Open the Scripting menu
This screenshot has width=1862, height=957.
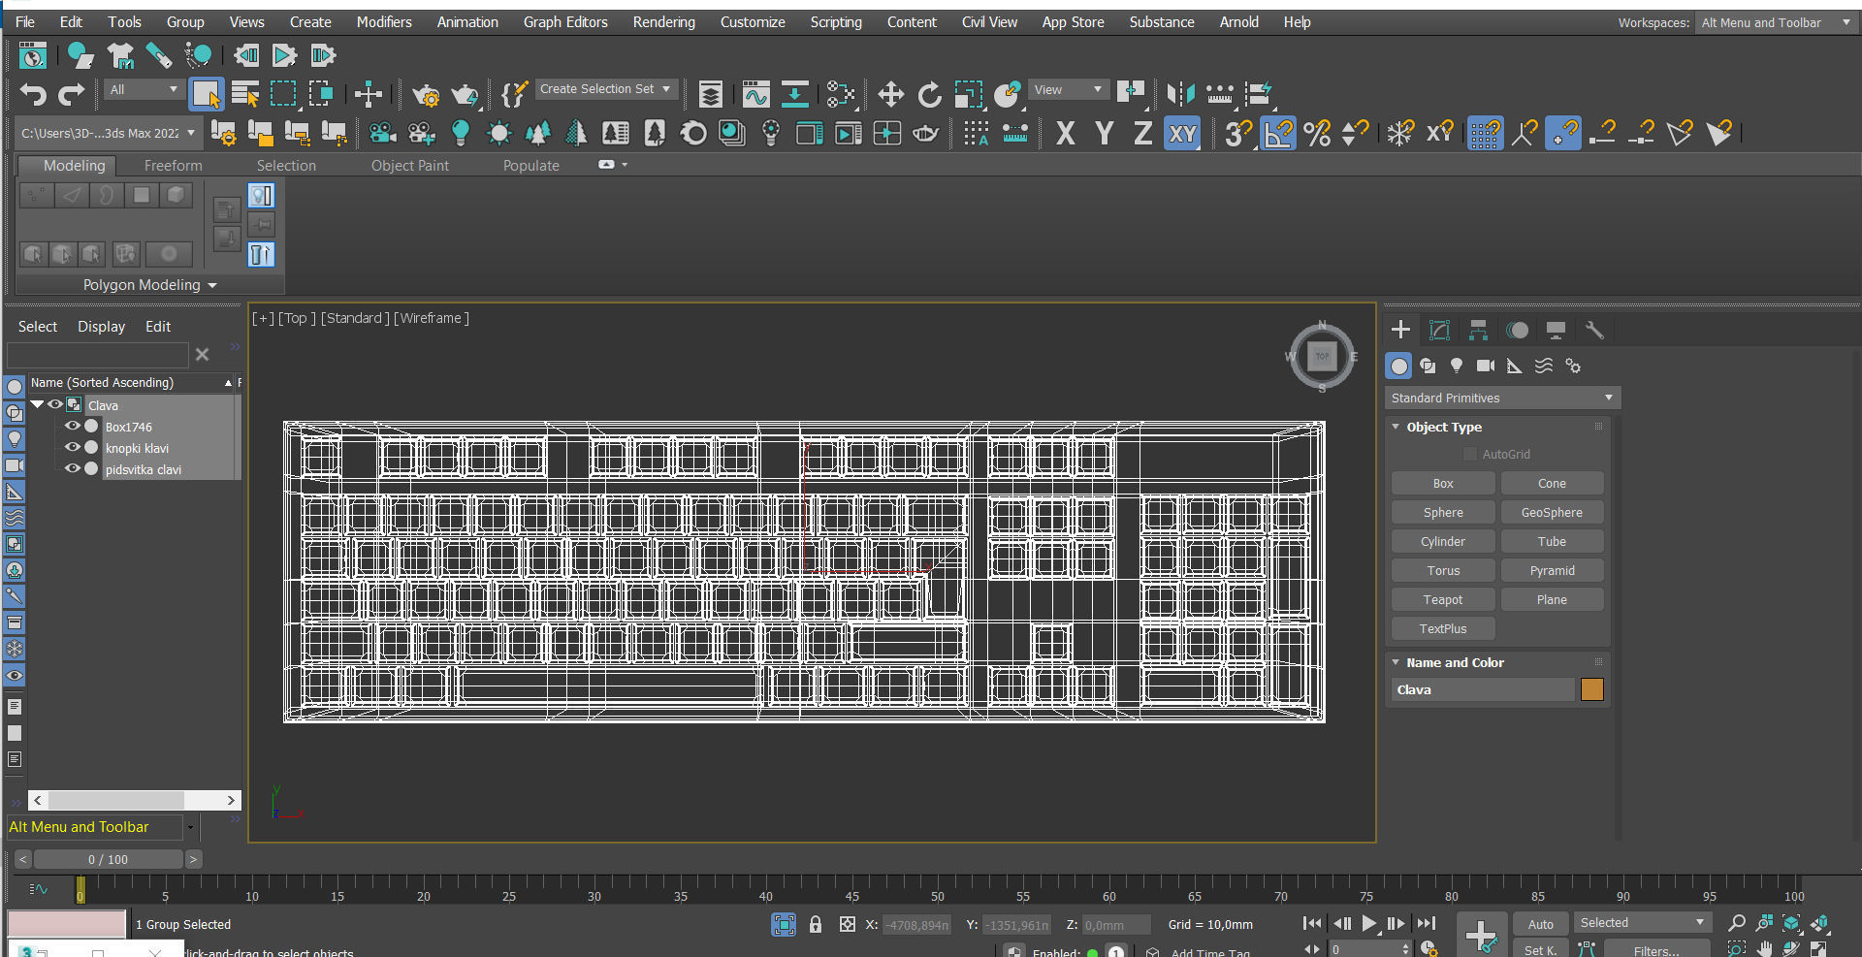click(x=836, y=21)
